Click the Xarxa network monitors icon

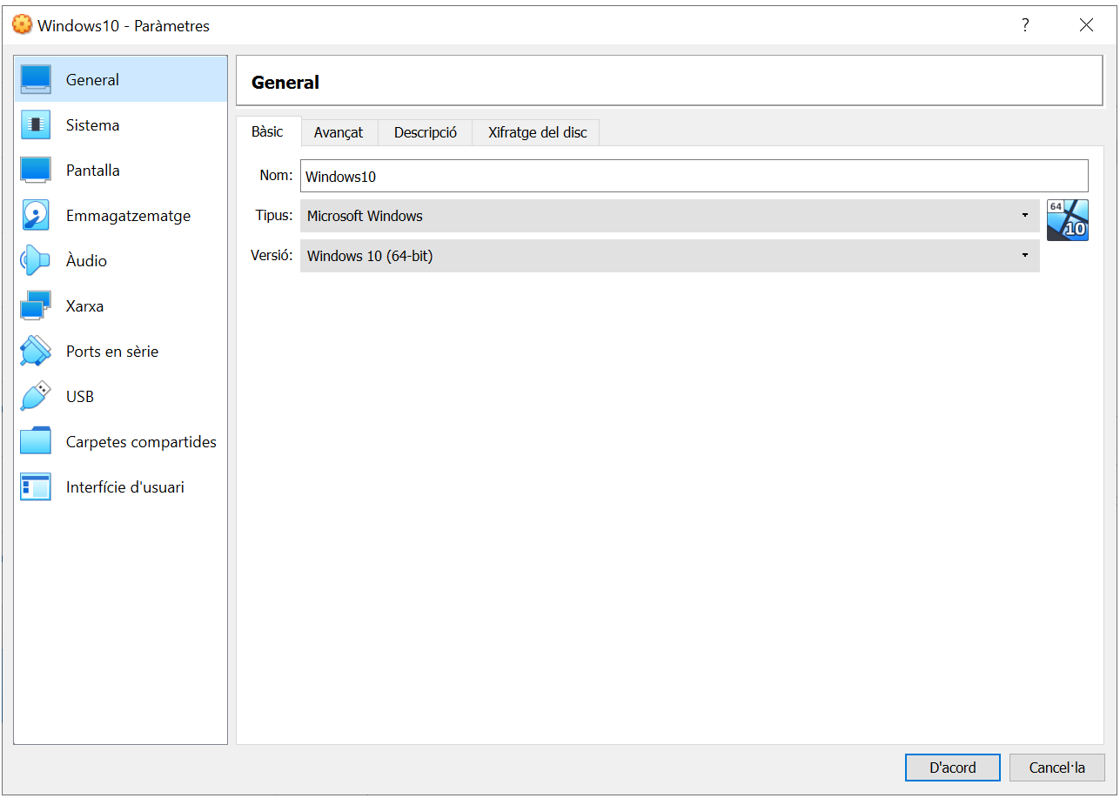(x=36, y=305)
